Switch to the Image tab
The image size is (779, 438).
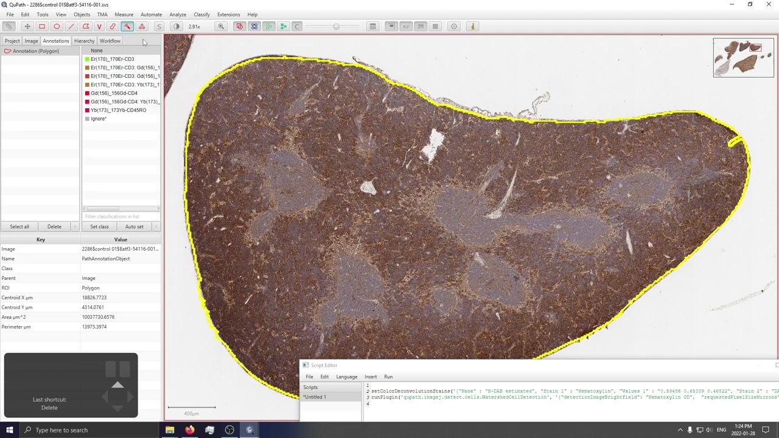click(31, 41)
